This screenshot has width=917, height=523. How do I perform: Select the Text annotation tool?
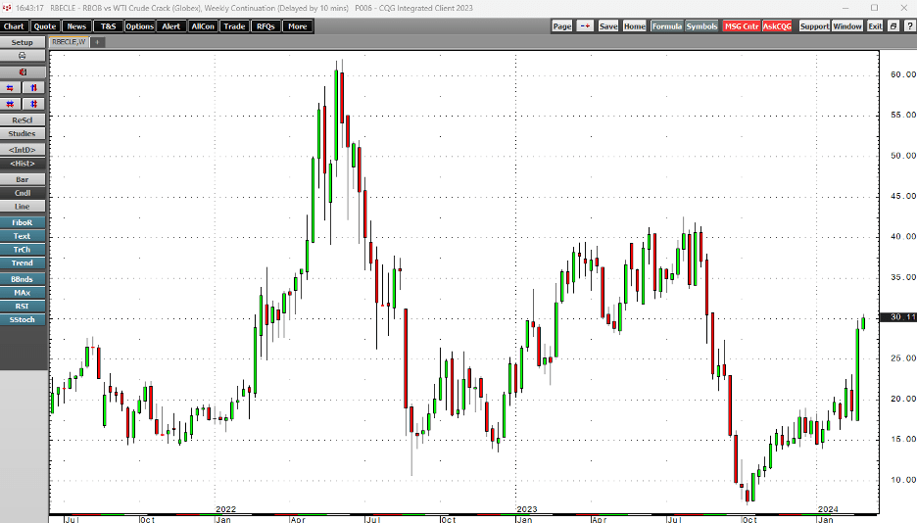pyautogui.click(x=23, y=236)
